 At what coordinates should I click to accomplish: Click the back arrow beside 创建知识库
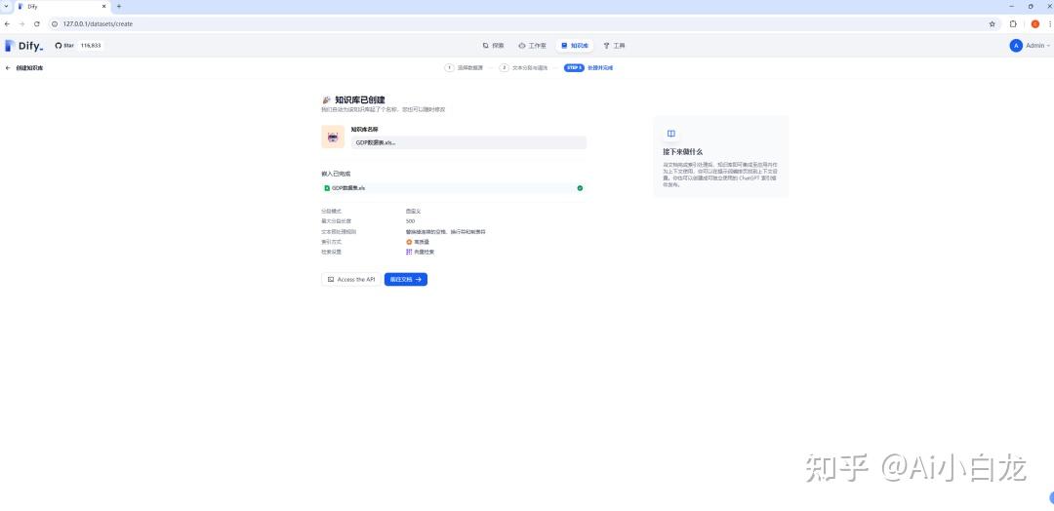click(9, 68)
